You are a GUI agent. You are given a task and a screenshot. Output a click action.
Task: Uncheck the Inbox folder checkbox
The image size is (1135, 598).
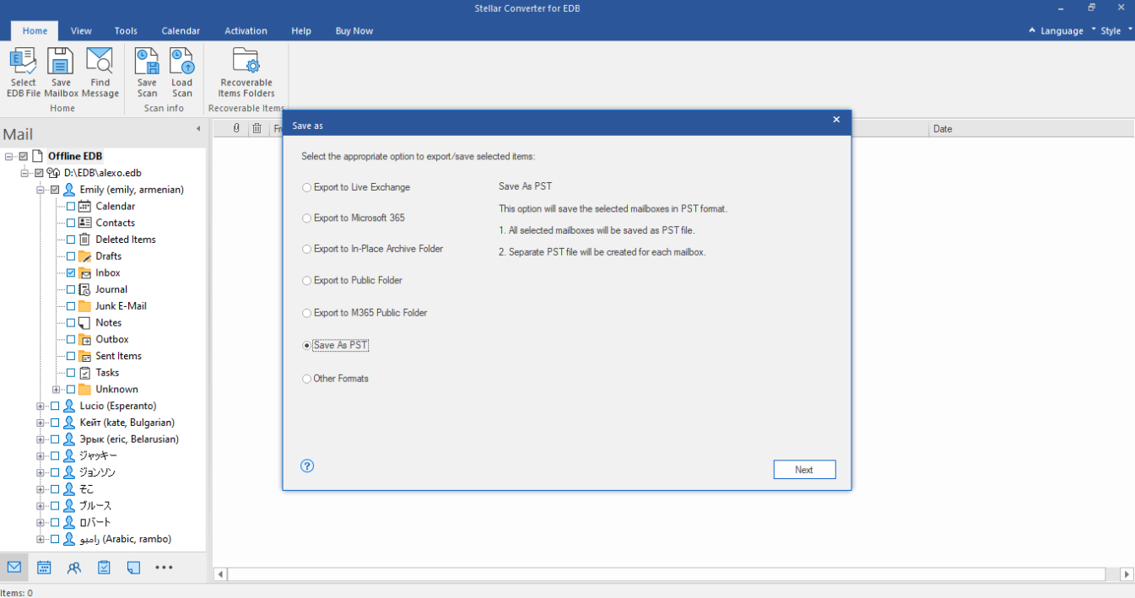71,272
